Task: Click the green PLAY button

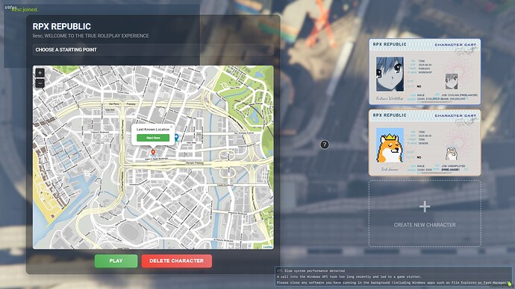Action: point(116,261)
